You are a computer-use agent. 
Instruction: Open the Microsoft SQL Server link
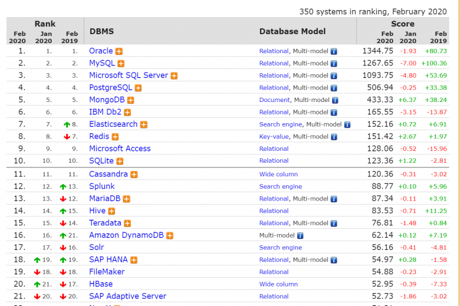pos(129,75)
